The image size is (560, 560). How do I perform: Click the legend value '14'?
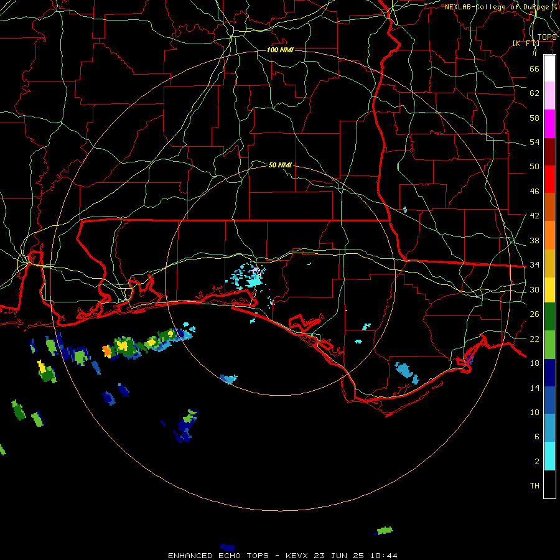(534, 388)
